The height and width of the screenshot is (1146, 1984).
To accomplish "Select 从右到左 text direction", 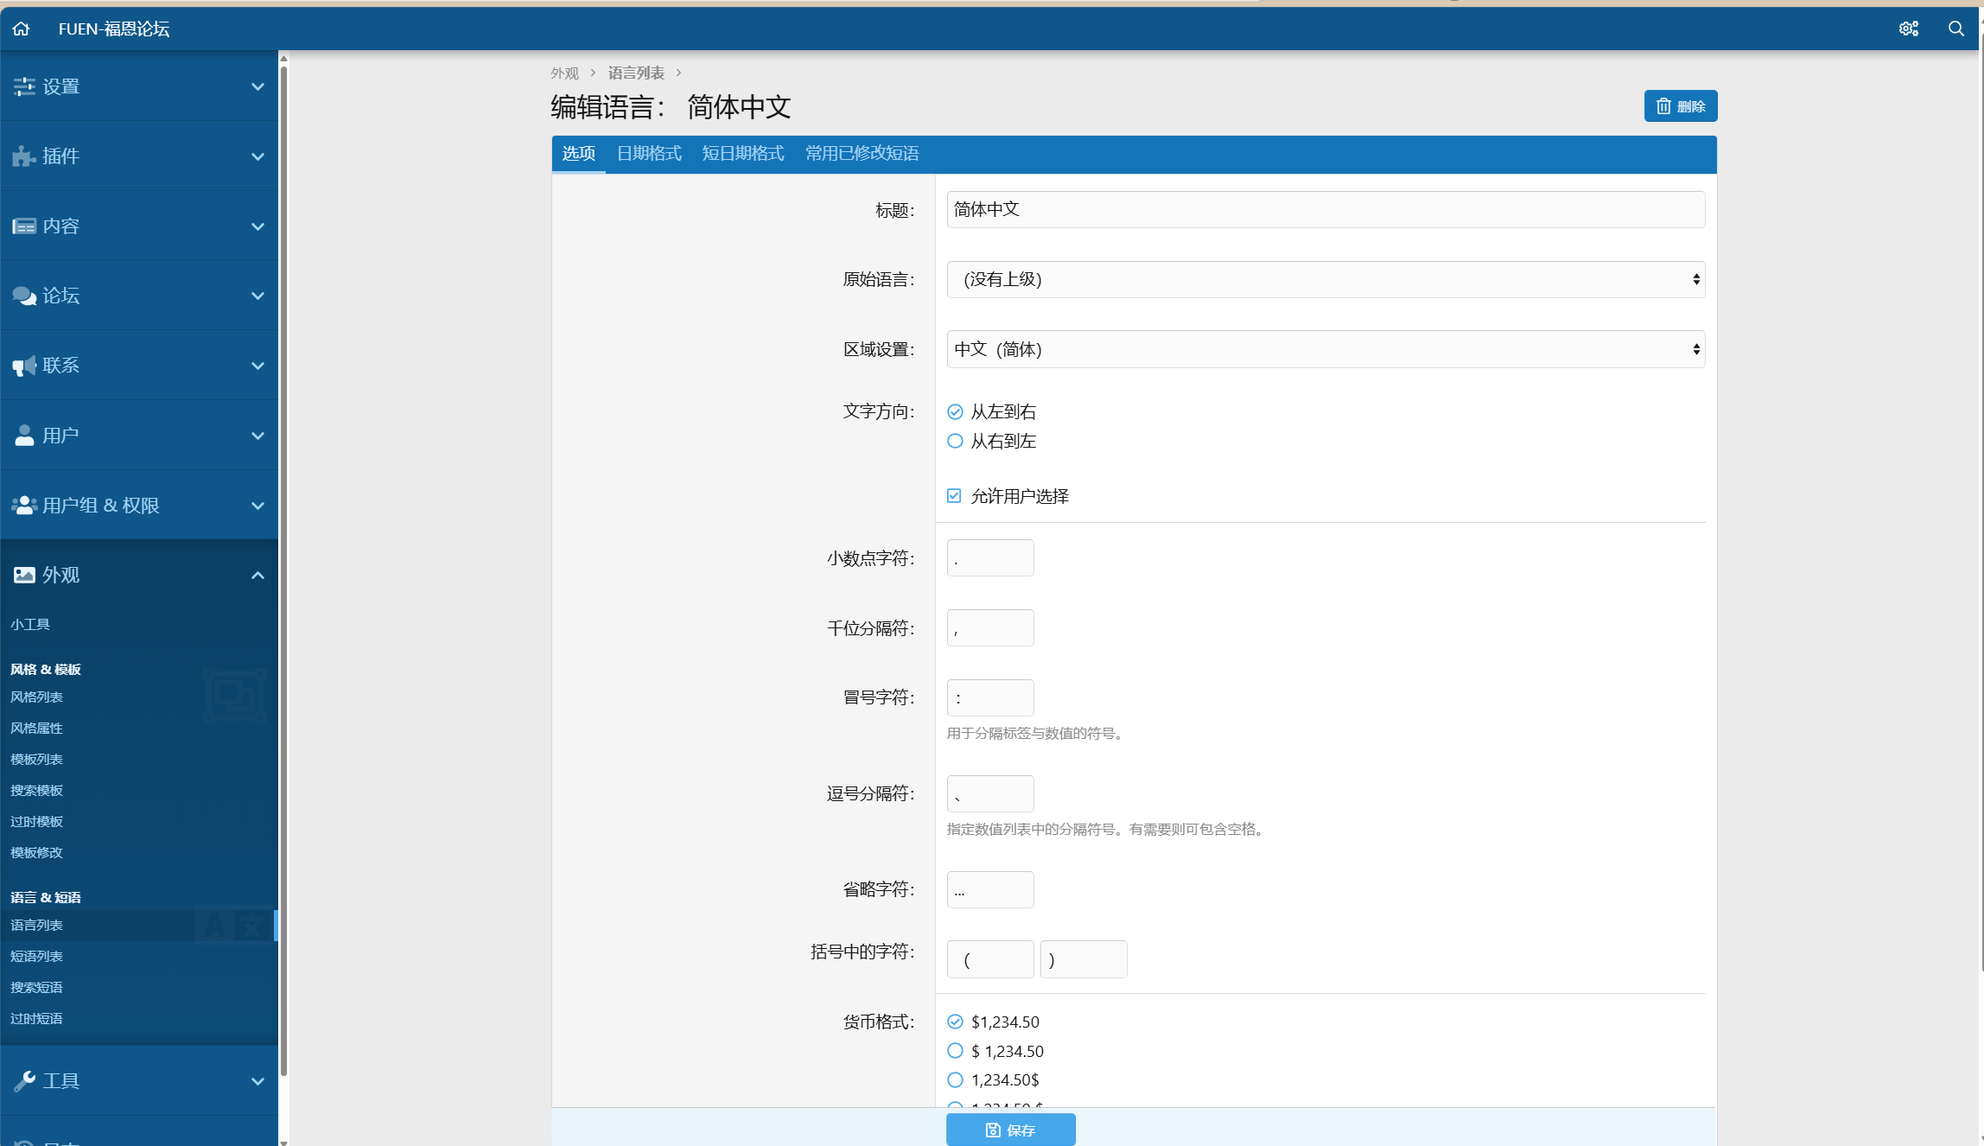I will click(955, 441).
